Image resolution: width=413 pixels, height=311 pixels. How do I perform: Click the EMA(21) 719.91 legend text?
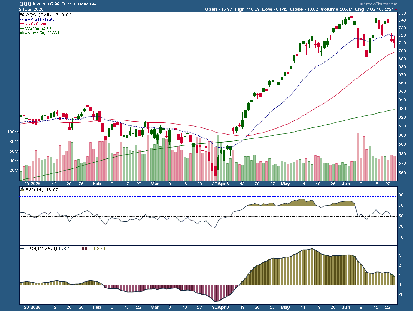39,20
